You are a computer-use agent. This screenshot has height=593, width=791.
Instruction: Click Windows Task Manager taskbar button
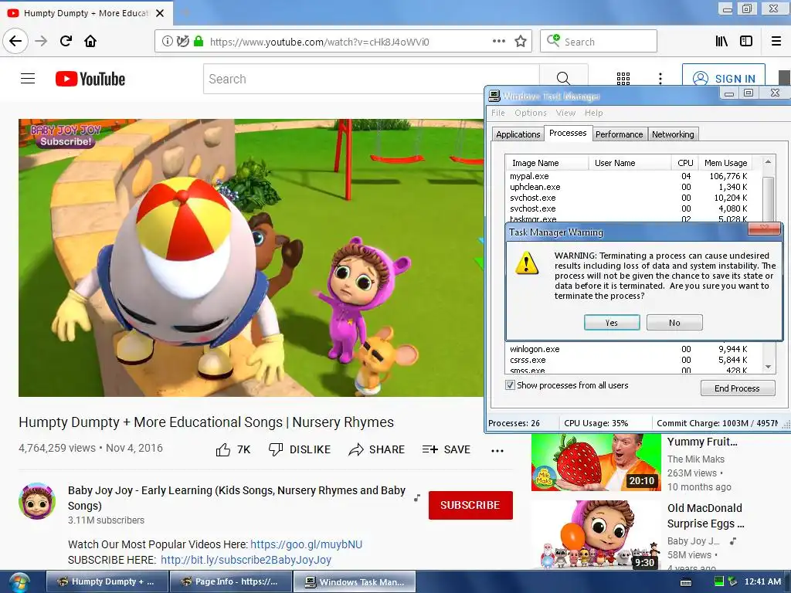click(355, 582)
